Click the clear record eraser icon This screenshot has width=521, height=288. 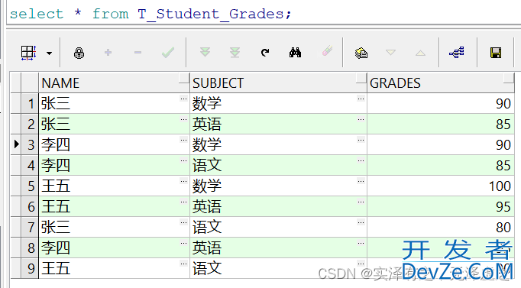coord(327,51)
